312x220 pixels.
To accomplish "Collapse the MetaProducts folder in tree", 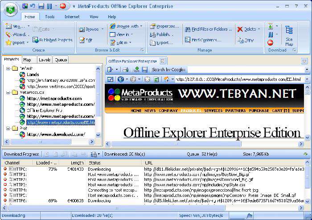I will tap(8, 92).
